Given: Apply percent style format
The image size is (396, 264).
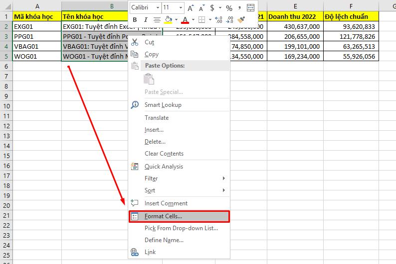Looking at the screenshot, I should tap(229, 8).
